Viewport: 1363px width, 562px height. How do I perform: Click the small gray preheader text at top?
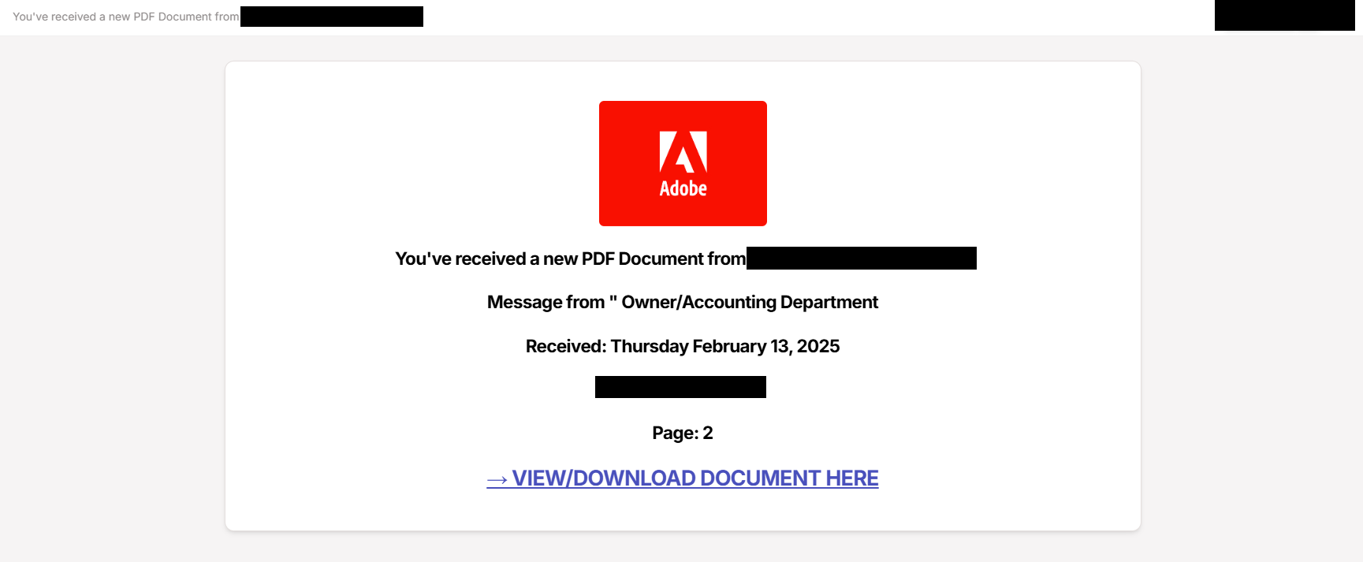125,17
